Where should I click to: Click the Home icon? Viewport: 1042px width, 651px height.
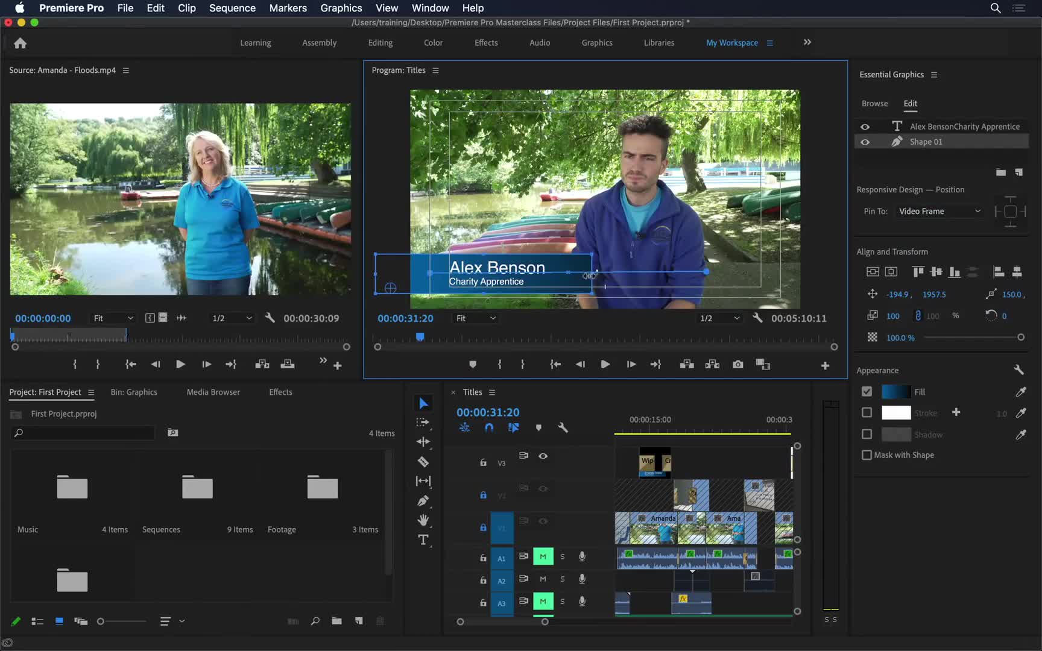[20, 43]
